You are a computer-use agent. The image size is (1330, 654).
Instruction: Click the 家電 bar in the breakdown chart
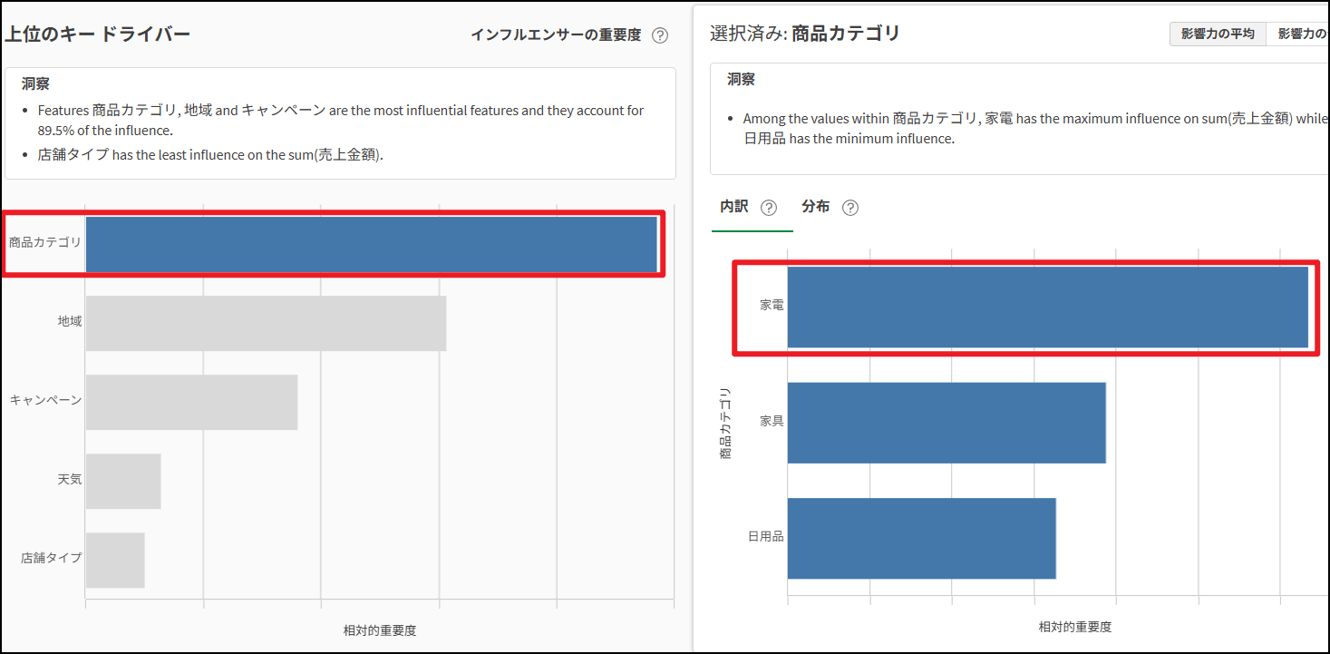click(1047, 307)
